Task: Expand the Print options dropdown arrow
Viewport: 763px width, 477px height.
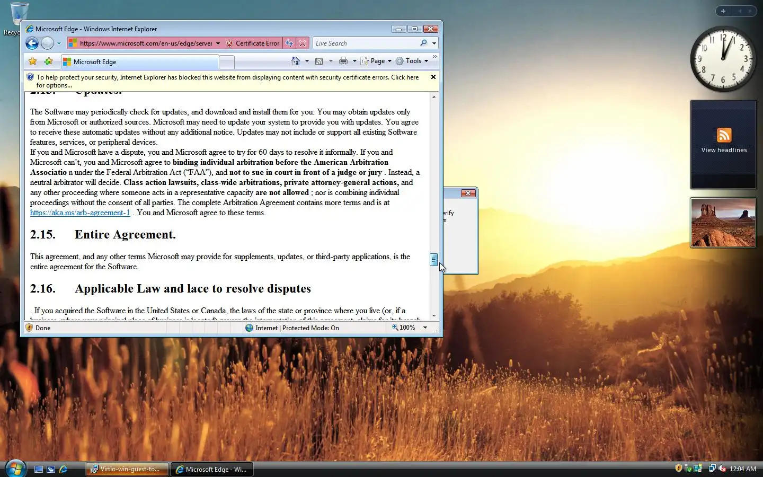Action: coord(354,61)
